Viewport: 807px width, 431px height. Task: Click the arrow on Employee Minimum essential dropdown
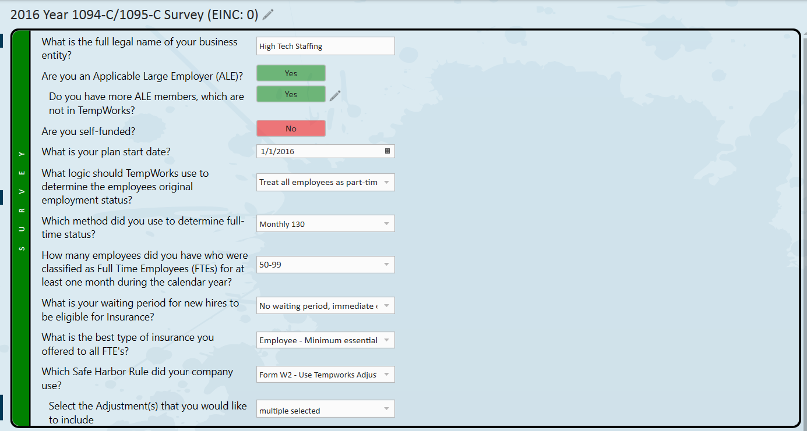pos(387,340)
